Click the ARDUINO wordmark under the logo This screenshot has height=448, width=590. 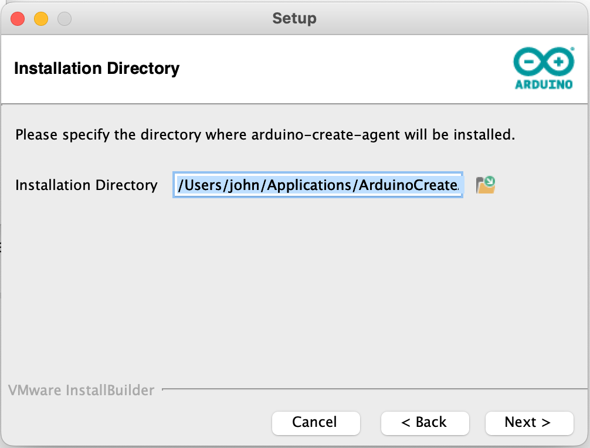pyautogui.click(x=544, y=84)
